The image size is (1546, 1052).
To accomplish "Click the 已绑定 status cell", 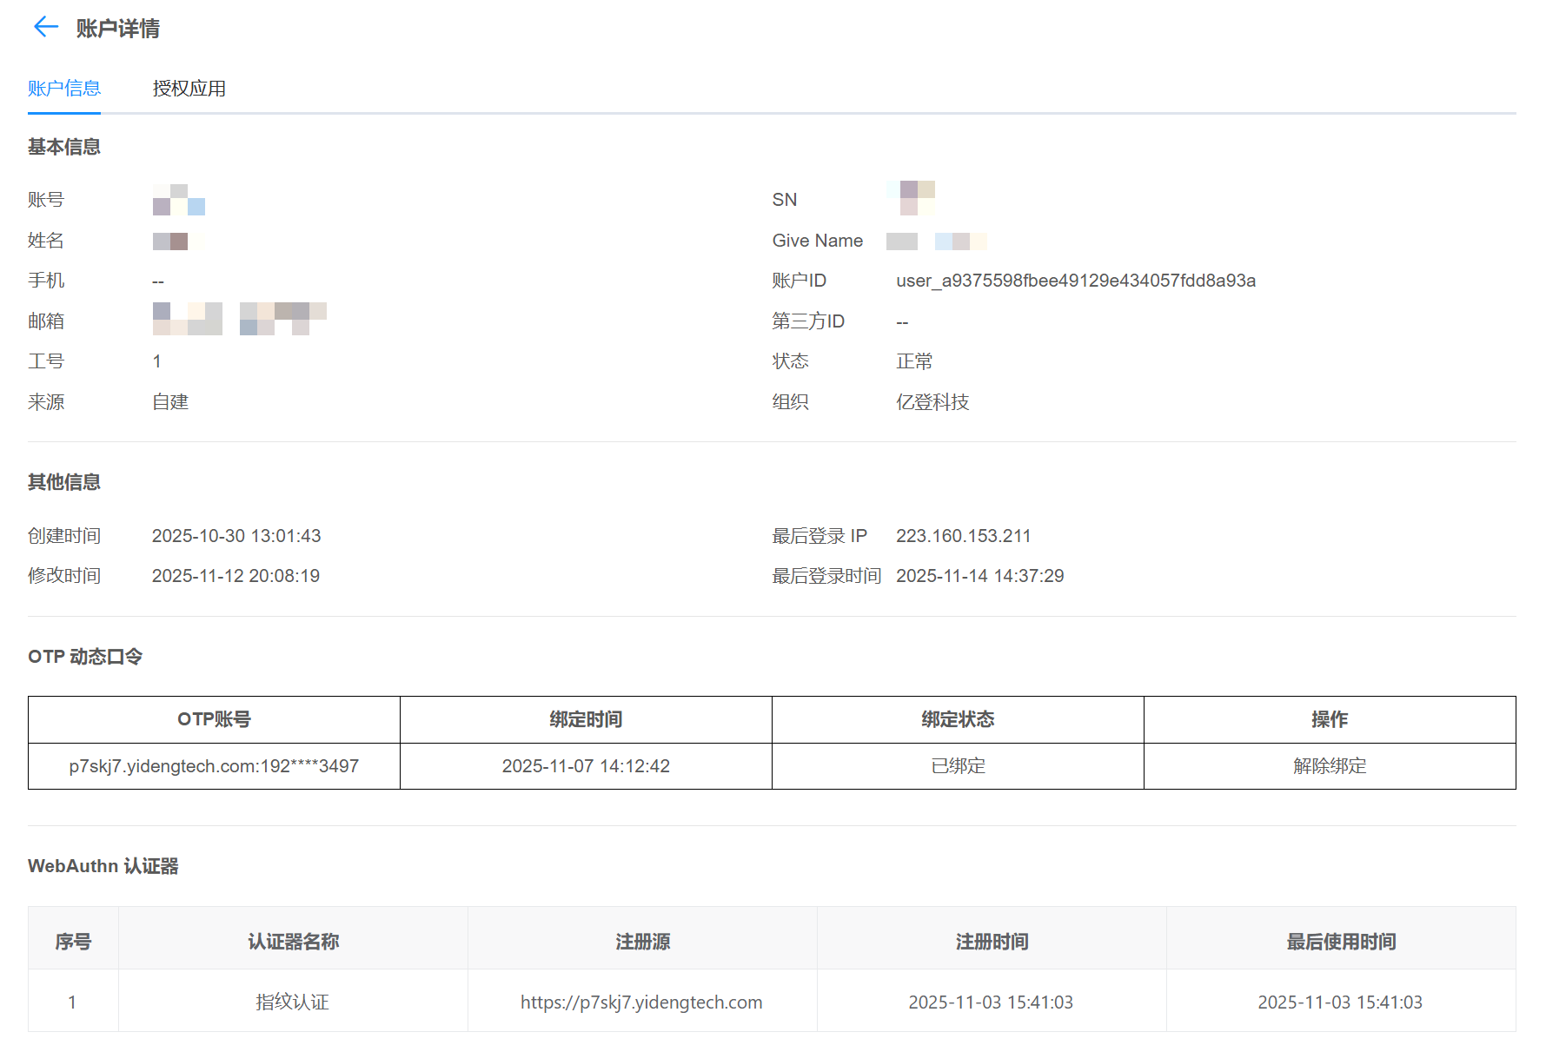I will 958,766.
